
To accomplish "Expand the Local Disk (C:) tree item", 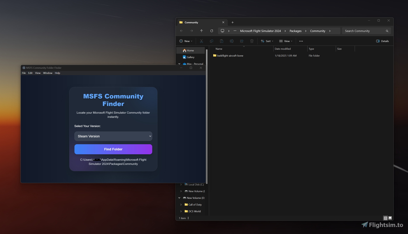I will (181, 184).
